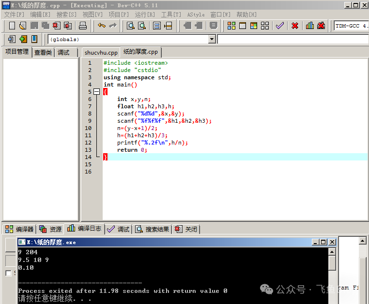Click the 关闭 bottom panel tab
The image size is (369, 304).
point(186,229)
